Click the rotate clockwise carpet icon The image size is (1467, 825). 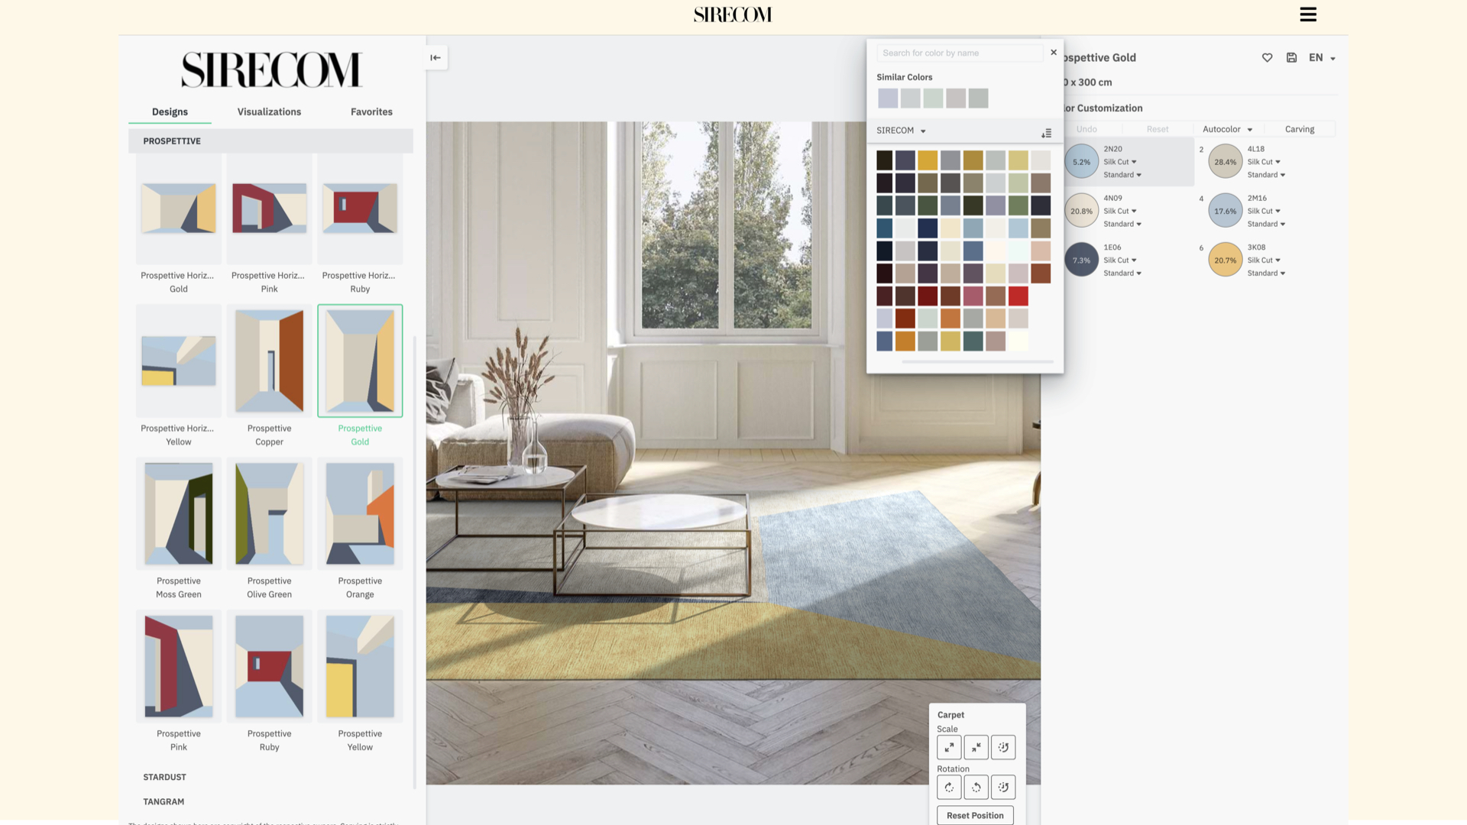948,787
